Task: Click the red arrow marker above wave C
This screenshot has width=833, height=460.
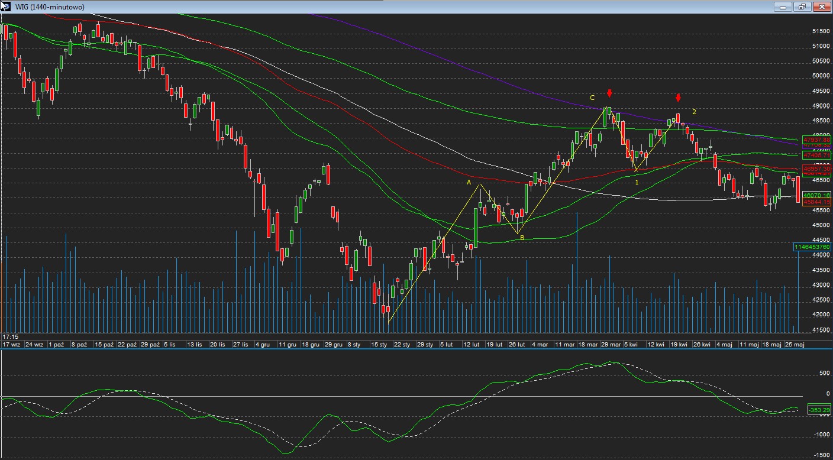Action: point(609,93)
